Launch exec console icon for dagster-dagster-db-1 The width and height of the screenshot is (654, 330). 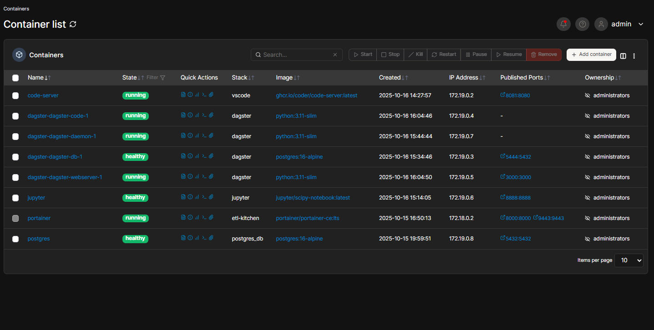coord(204,156)
